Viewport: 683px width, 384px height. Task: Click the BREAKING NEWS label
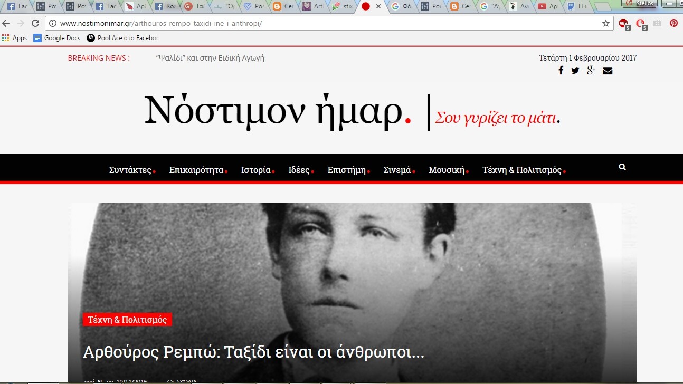[99, 58]
